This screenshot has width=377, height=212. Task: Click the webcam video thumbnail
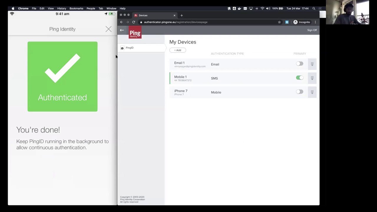348,12
